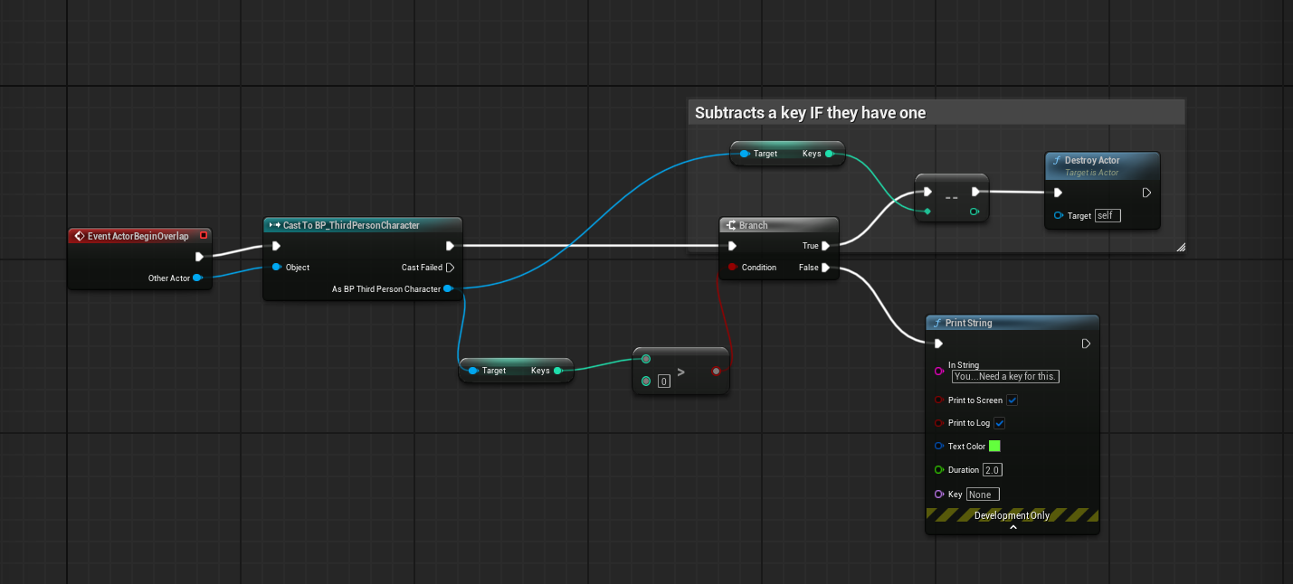Select the Event ActorBeginOverlap node title

pos(138,236)
